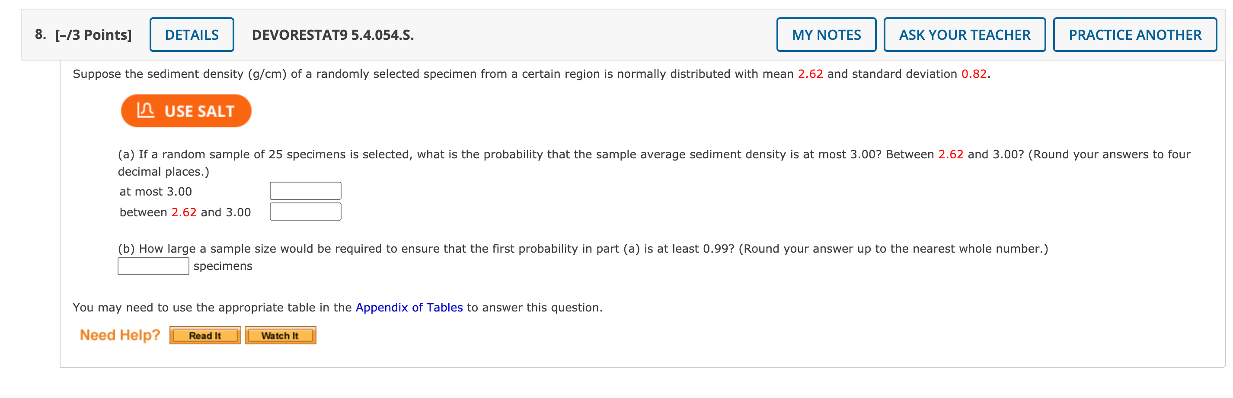Image resolution: width=1233 pixels, height=398 pixels.
Task: Open the DETAILS panel
Action: click(x=192, y=35)
